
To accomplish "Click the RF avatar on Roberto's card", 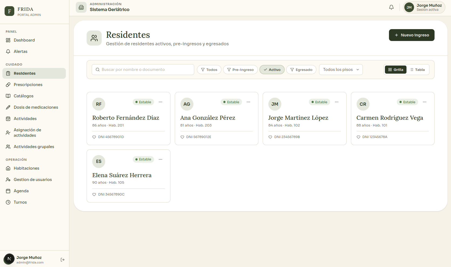I will [x=99, y=104].
